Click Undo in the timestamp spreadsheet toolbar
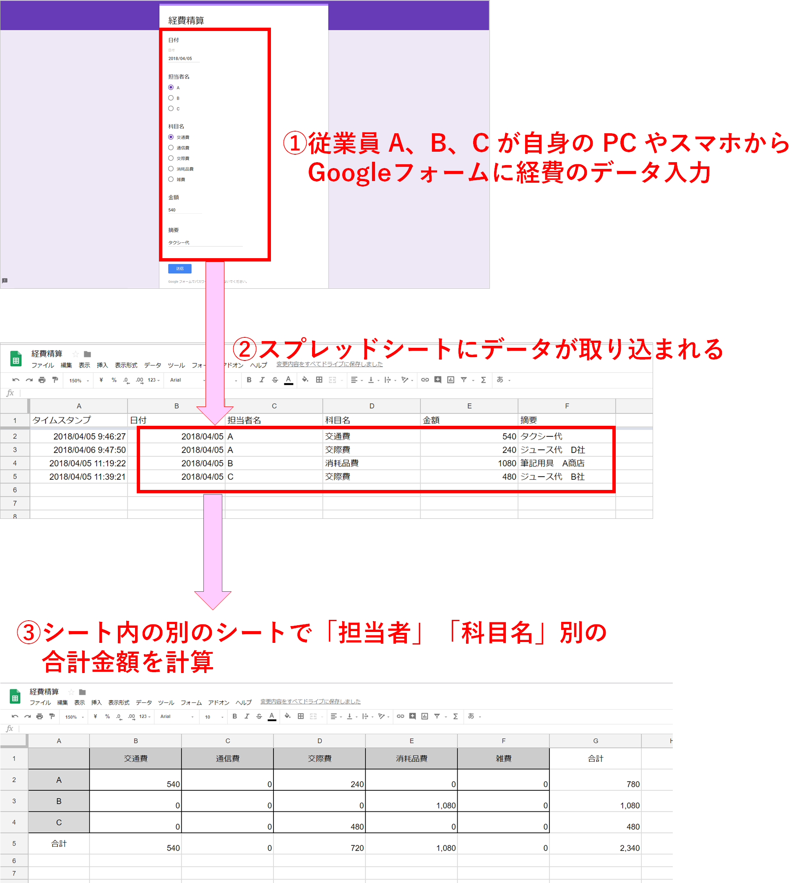The height and width of the screenshot is (883, 807). click(16, 380)
